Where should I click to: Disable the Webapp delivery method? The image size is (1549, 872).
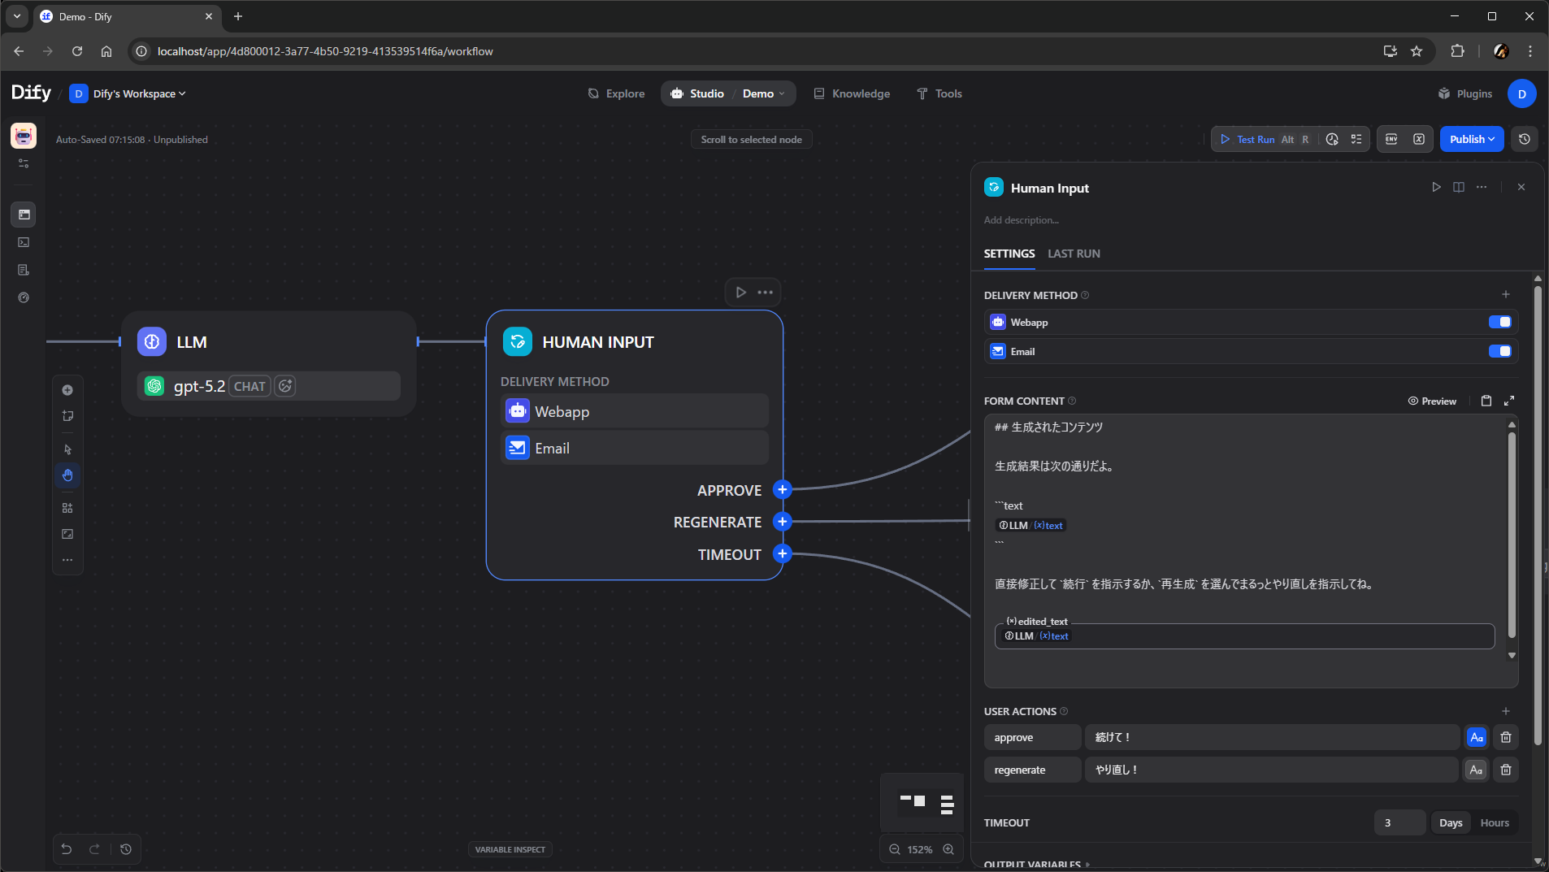[x=1499, y=322]
